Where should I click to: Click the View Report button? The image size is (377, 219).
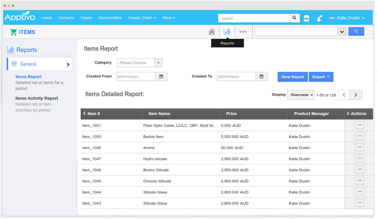click(x=292, y=77)
